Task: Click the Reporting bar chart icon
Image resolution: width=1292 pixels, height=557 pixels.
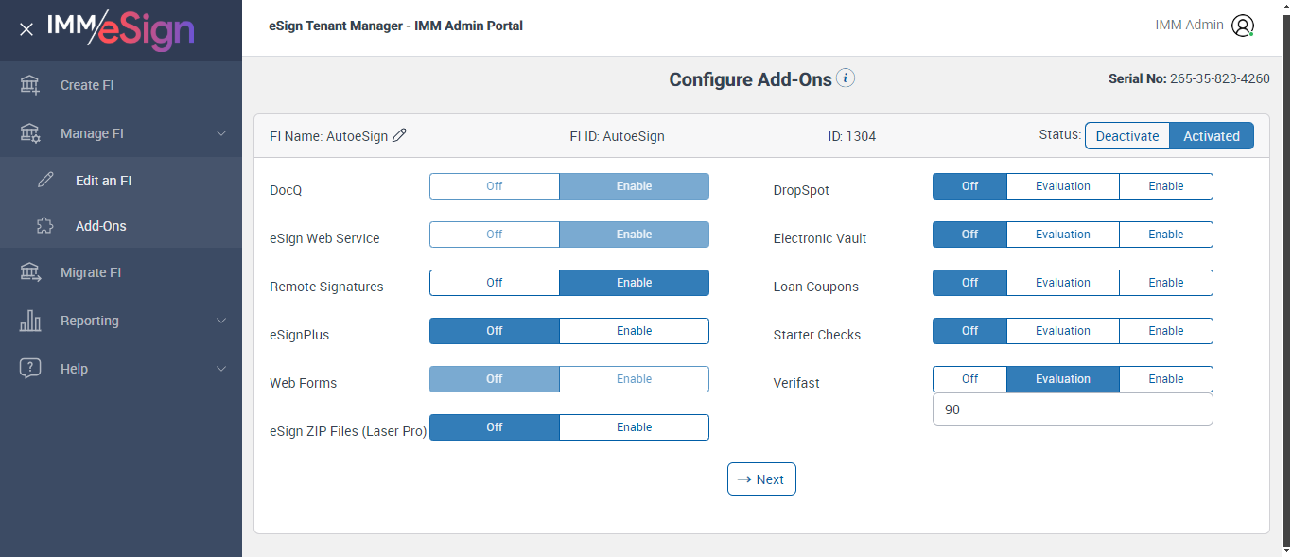Action: coord(30,321)
